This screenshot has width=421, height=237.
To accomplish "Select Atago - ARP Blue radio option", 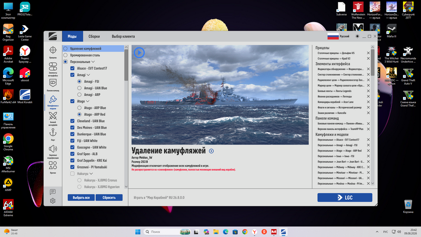I will [x=79, y=108].
